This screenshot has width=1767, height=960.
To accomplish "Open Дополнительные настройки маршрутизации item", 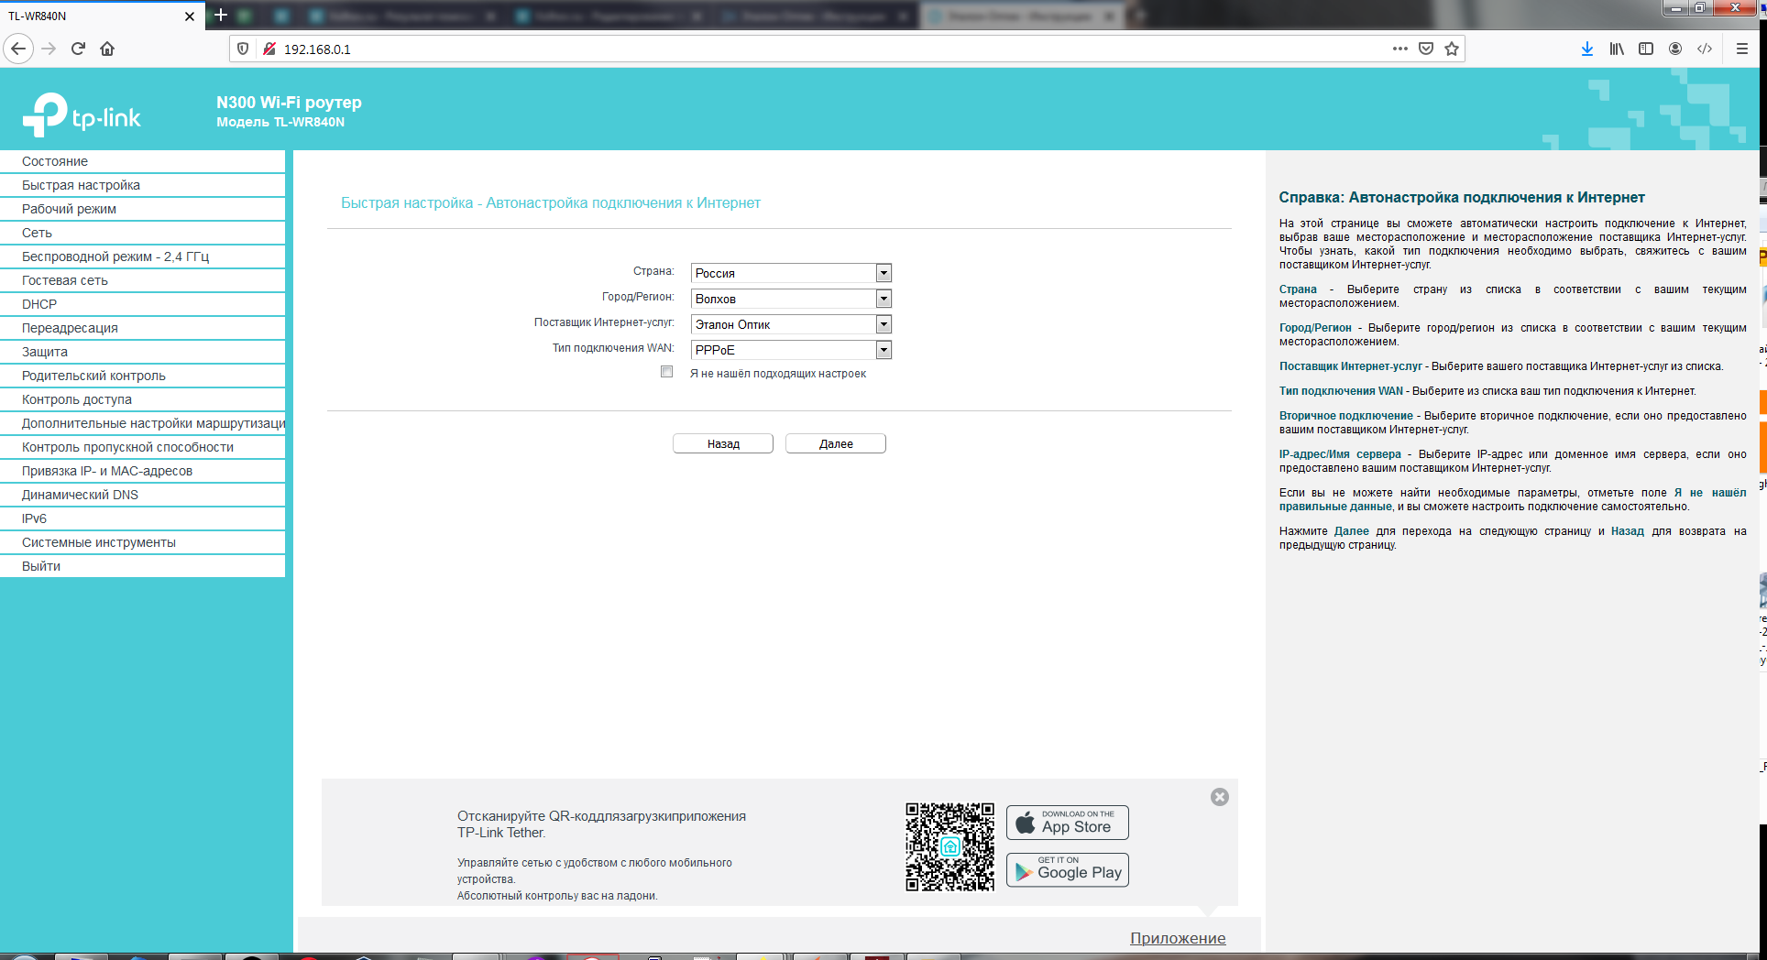I will [142, 423].
